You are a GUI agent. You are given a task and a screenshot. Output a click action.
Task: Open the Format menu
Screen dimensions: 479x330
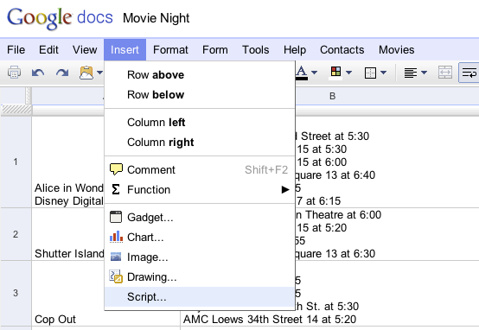click(170, 50)
